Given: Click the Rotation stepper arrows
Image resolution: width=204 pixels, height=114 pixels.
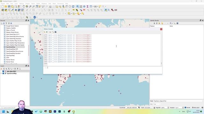Looking at the screenshot, I should point(183,108).
